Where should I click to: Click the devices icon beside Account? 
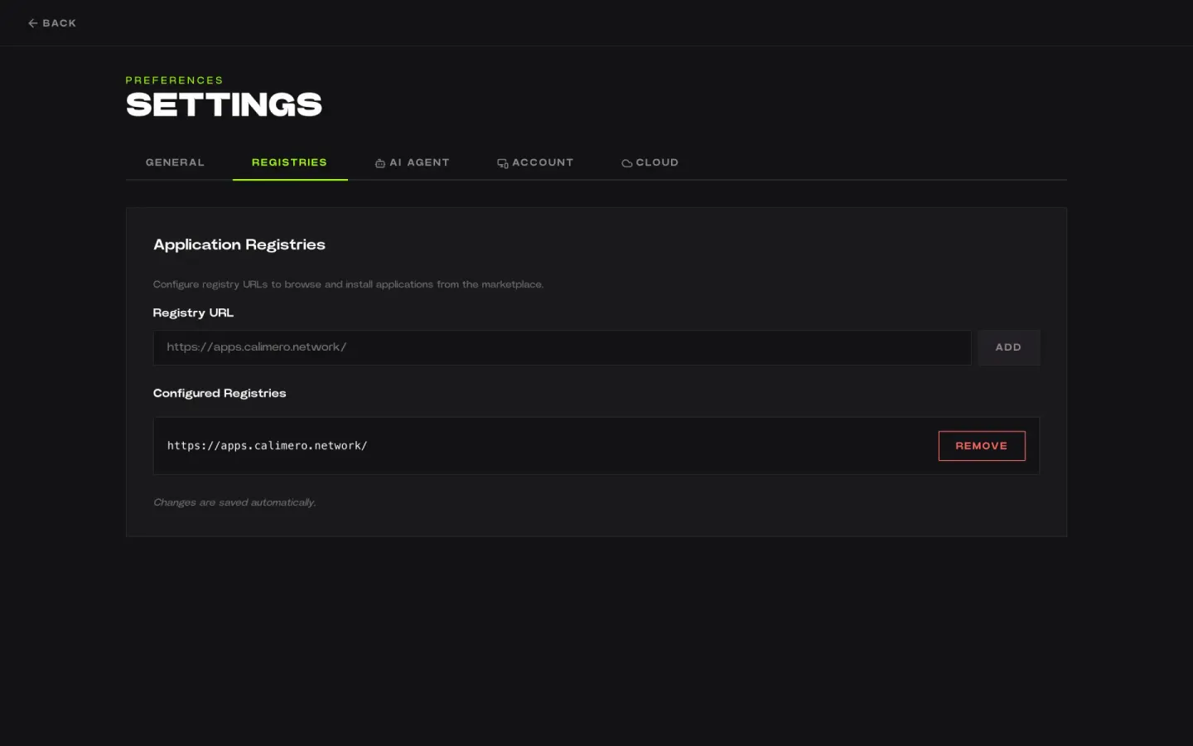503,163
